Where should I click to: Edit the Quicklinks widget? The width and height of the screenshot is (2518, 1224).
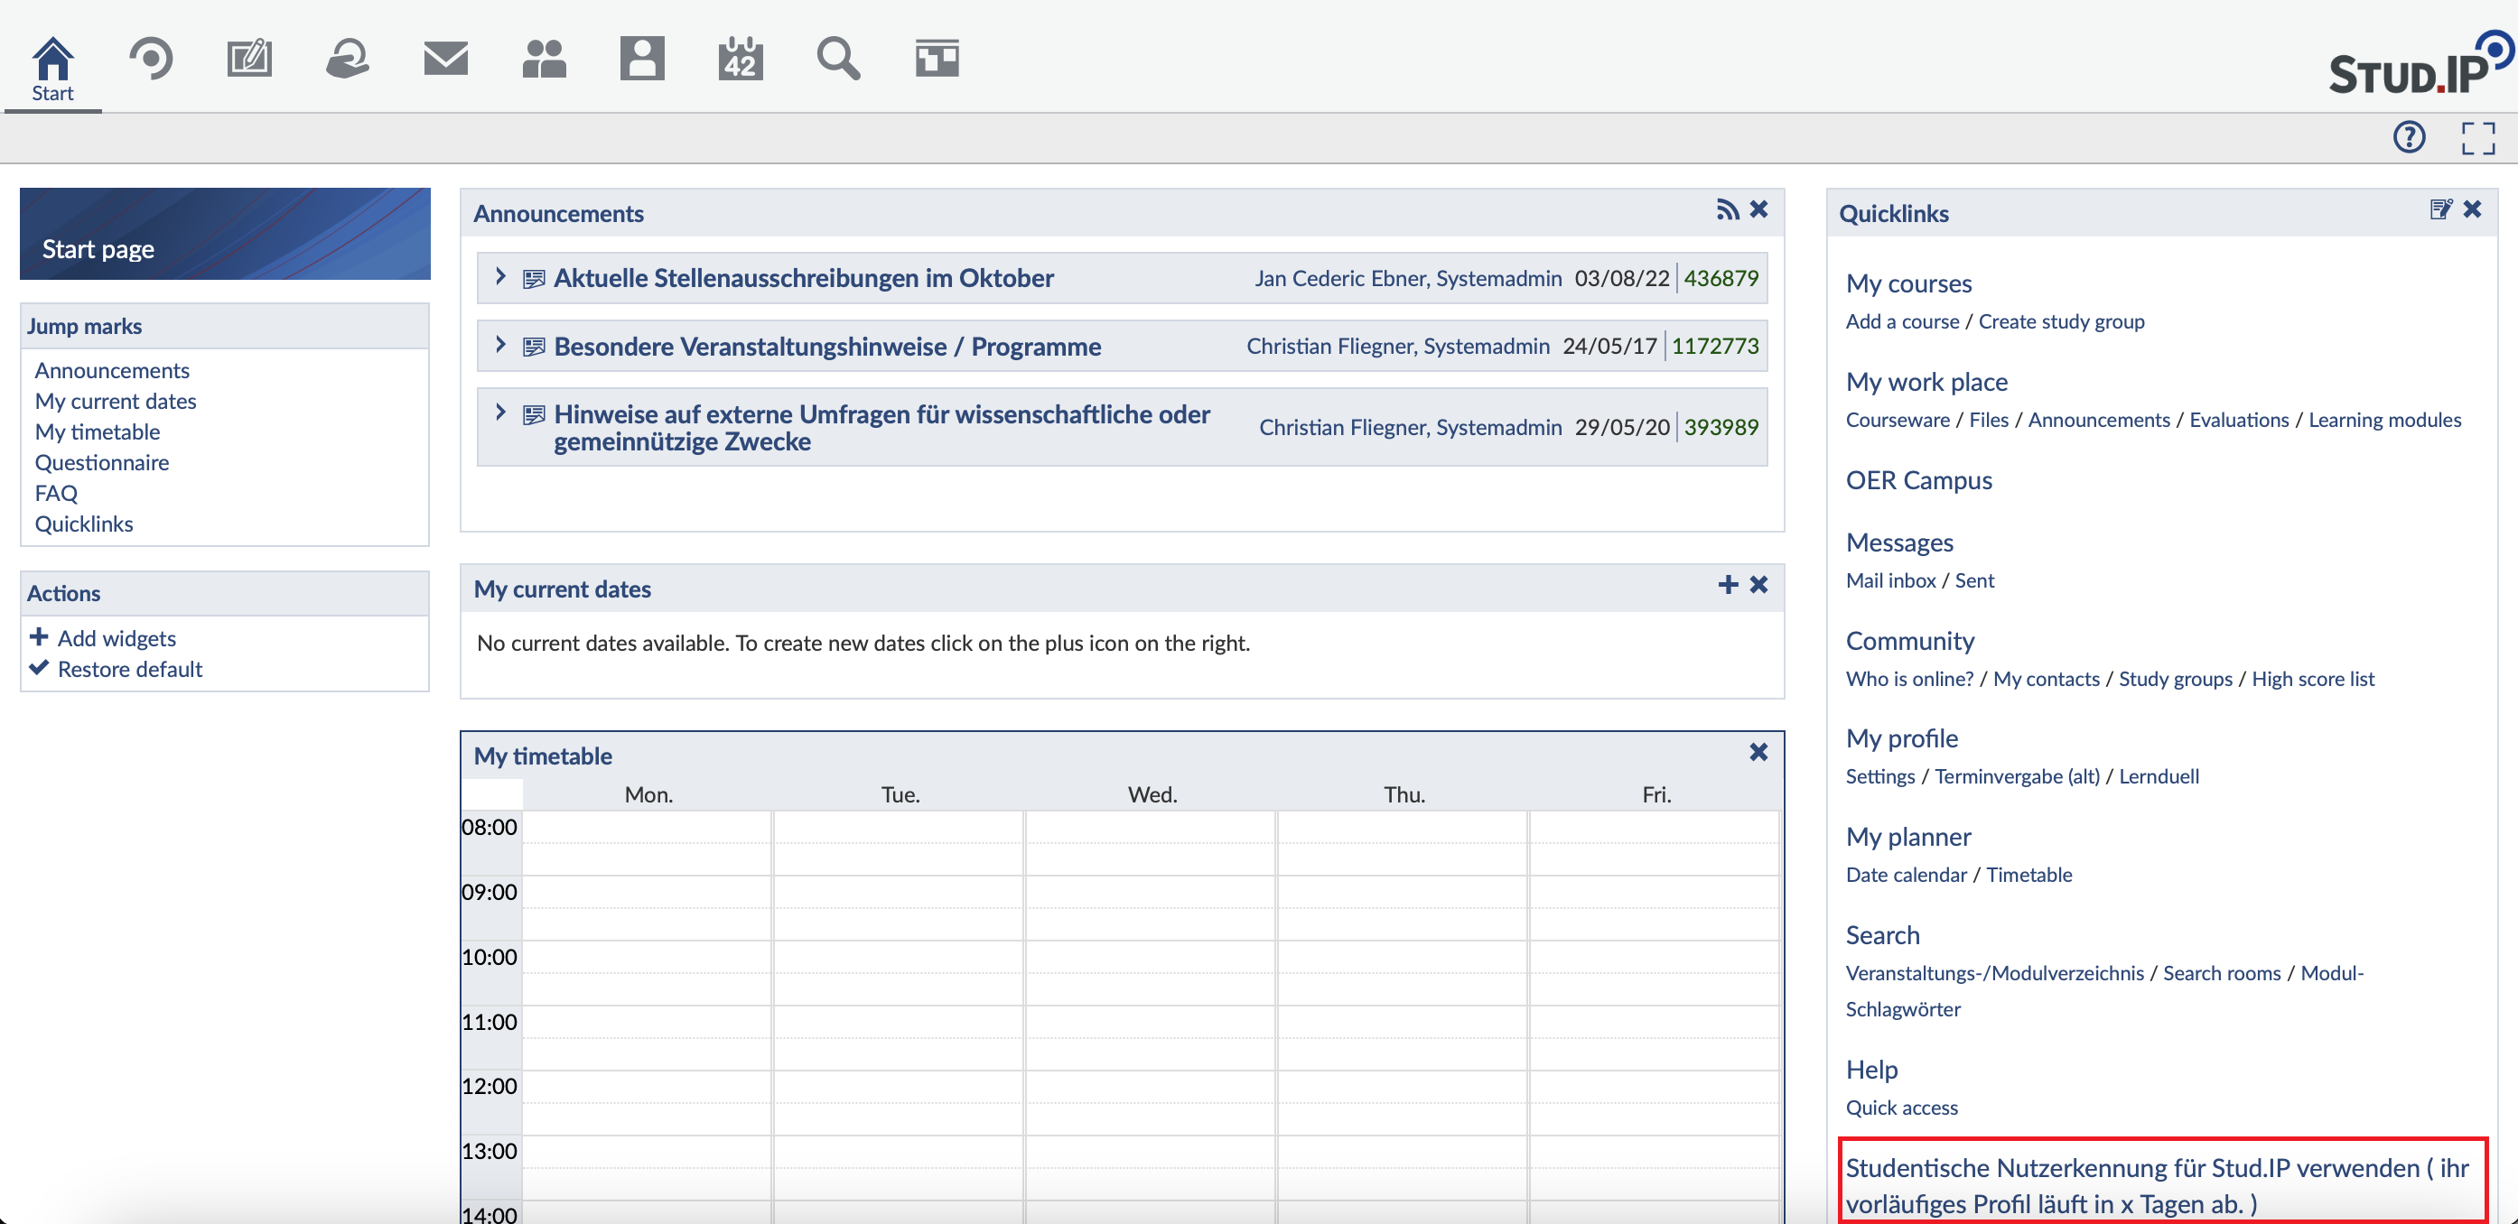[2440, 210]
